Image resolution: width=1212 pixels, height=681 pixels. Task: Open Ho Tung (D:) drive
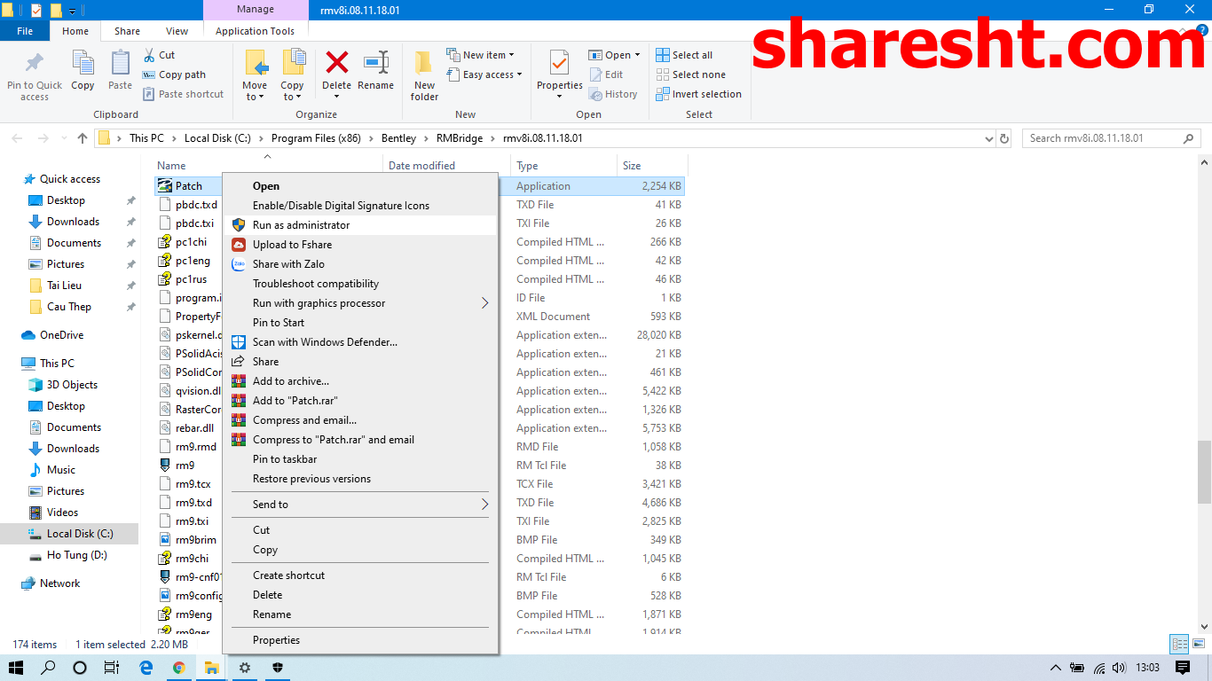(x=76, y=555)
